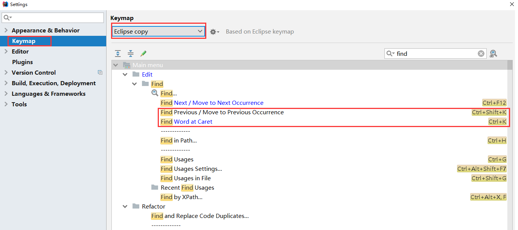Expand the Version Control chevron
518x230 pixels.
[6, 72]
